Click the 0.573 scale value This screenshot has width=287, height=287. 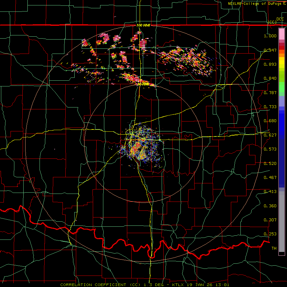point(270,149)
